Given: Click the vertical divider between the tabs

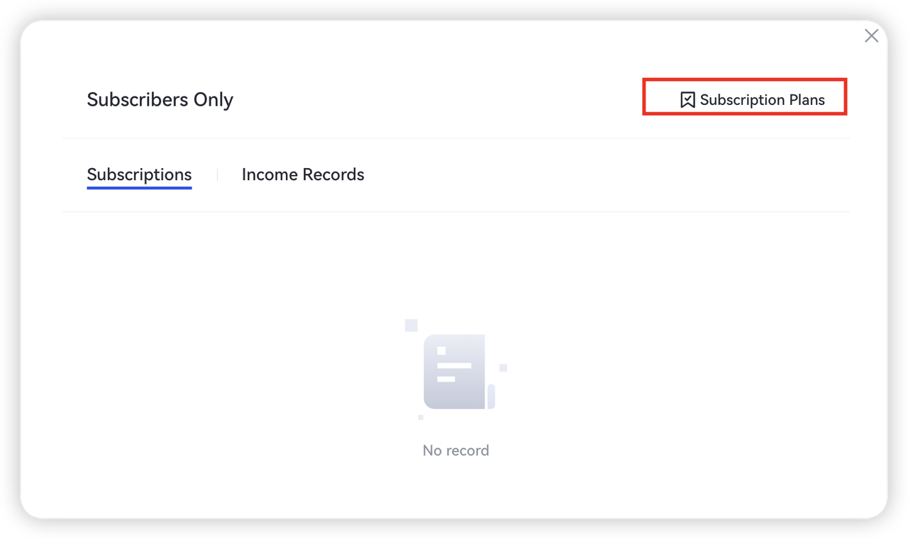Looking at the screenshot, I should [x=217, y=174].
